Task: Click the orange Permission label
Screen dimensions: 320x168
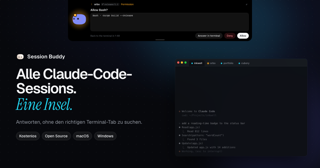Action: click(x=127, y=4)
